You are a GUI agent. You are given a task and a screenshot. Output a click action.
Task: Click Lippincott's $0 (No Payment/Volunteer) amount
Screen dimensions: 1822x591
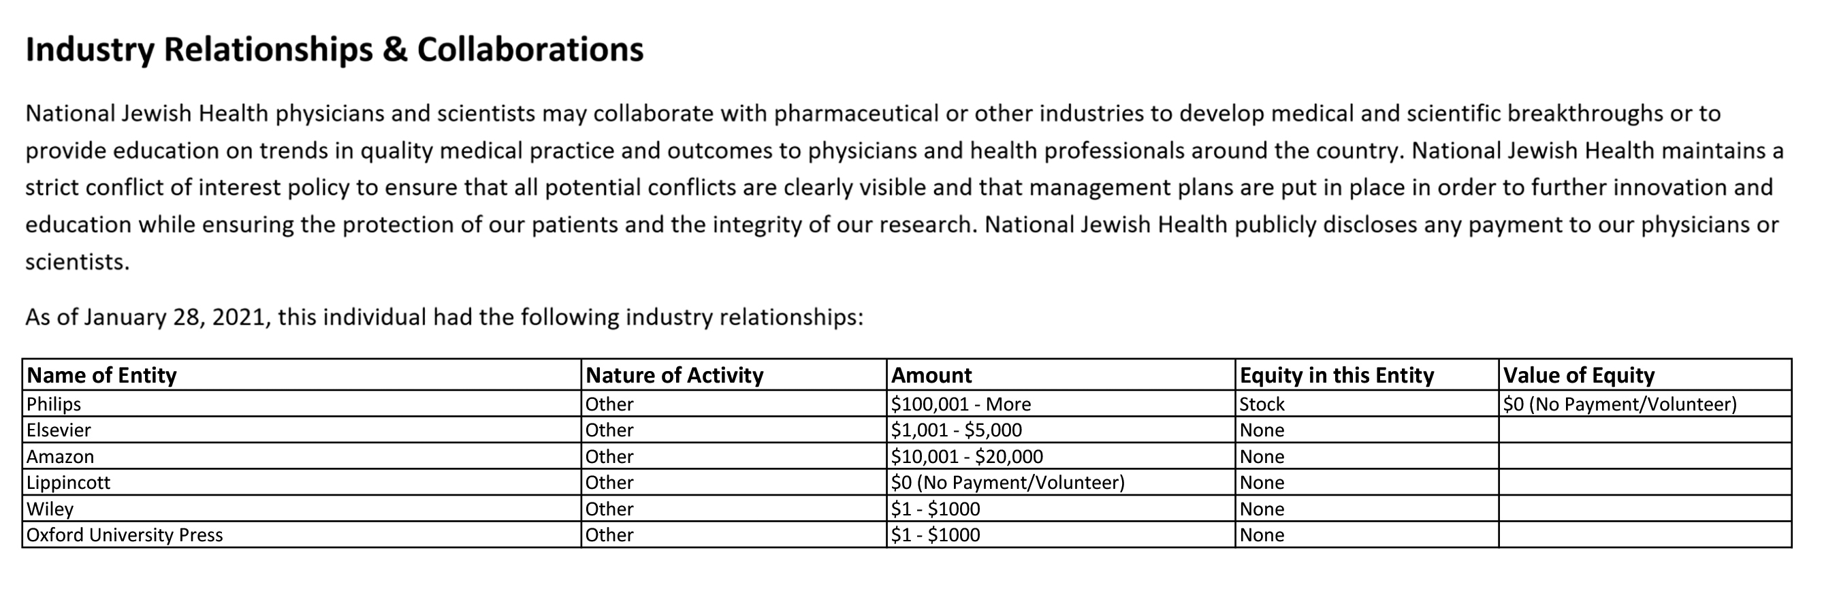(x=1007, y=482)
